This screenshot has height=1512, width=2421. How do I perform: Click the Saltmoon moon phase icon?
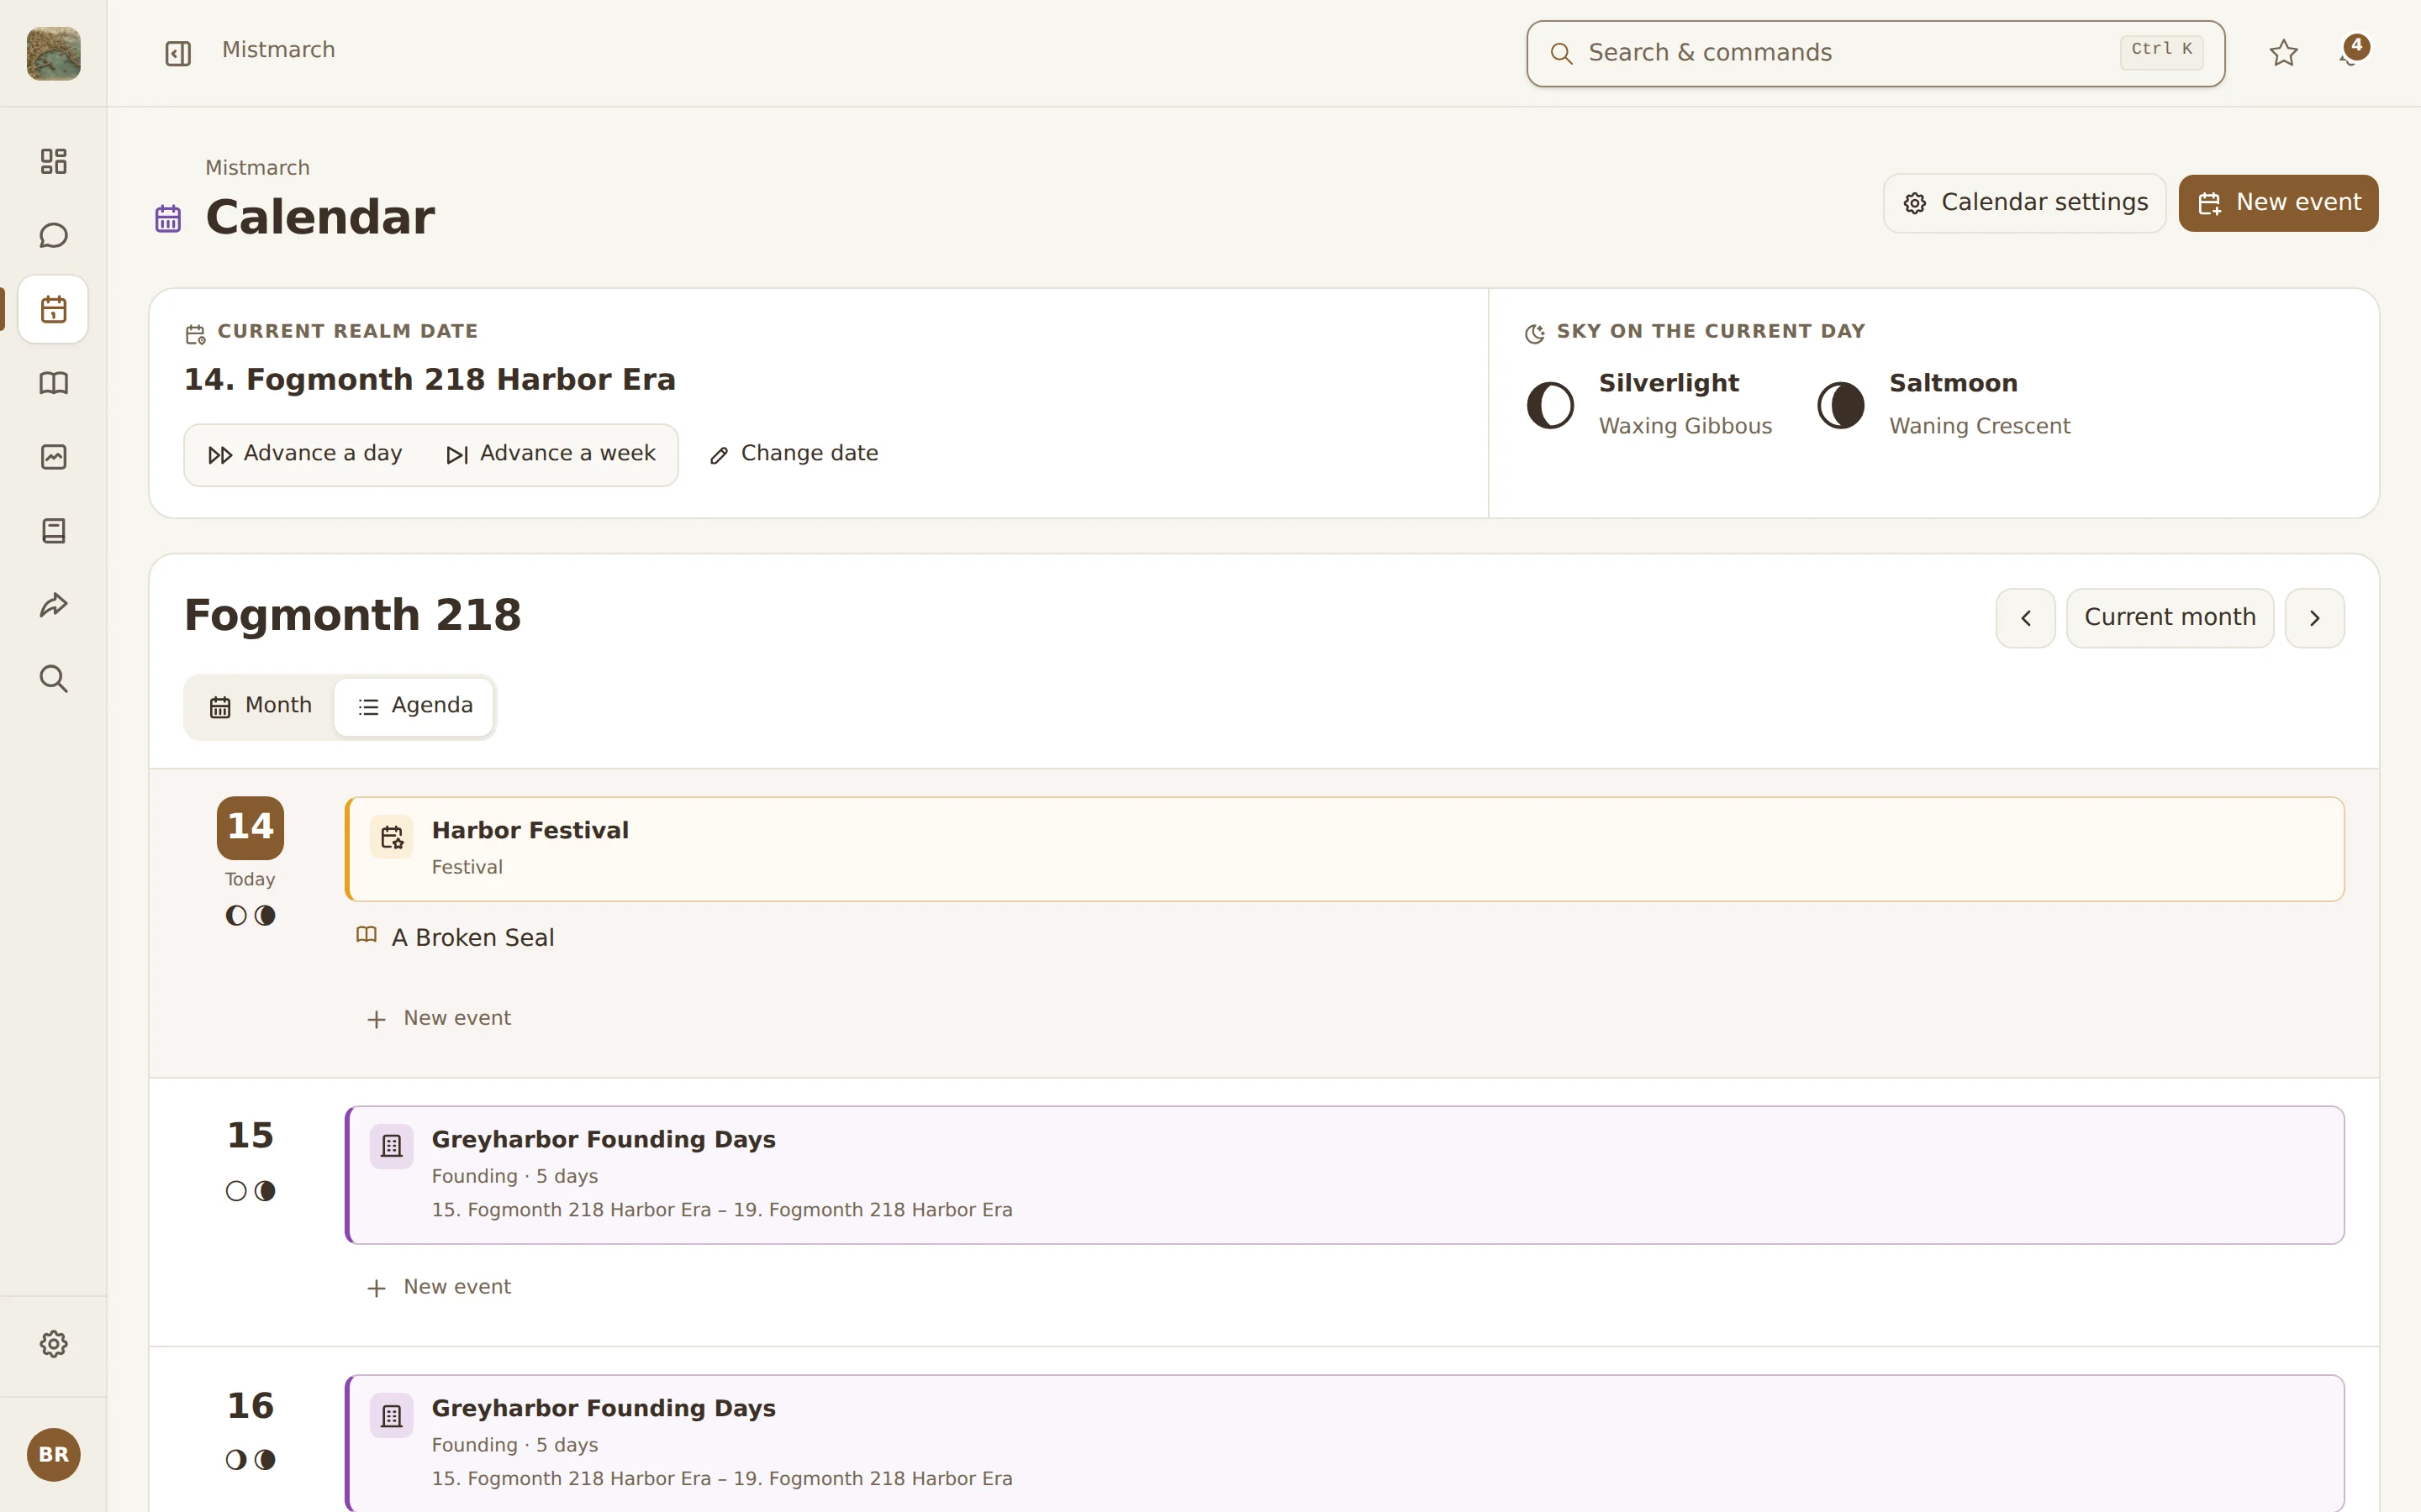(x=1840, y=405)
